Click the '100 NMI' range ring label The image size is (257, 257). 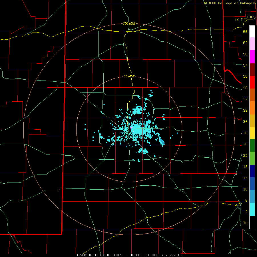(129, 23)
